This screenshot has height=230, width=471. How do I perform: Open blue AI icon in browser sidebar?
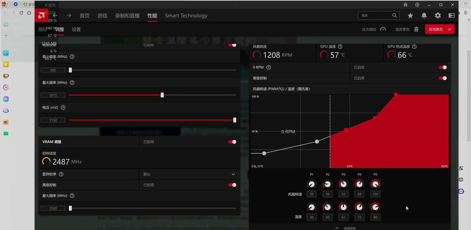(6, 99)
